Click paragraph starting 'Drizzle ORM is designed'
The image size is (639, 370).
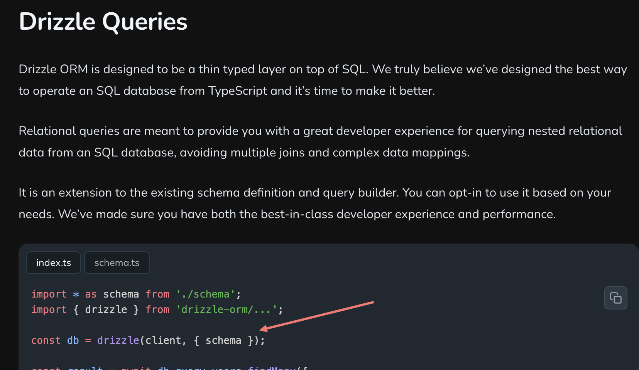(x=323, y=80)
